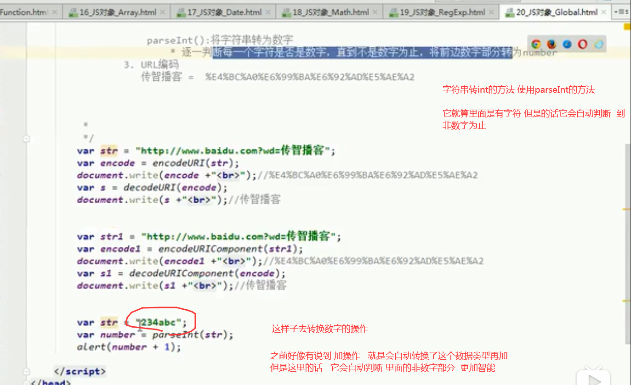The height and width of the screenshot is (385, 631).
Task: Close the 16_JS对象_Array.html tab
Action: 163,13
